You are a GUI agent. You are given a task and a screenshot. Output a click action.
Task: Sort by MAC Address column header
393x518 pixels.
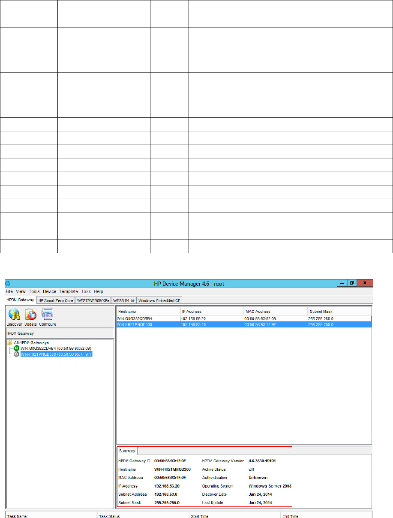(x=275, y=311)
